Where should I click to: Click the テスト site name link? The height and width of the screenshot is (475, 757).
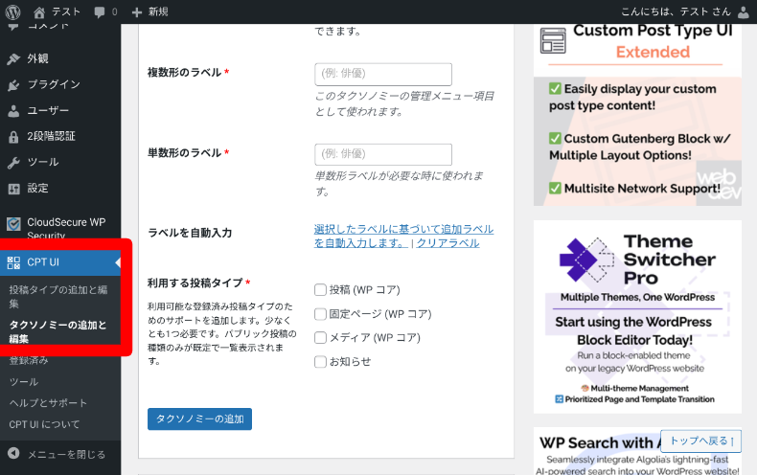click(x=66, y=12)
